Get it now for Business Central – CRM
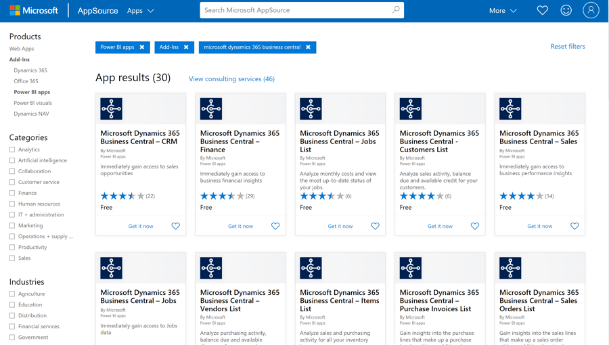Image resolution: width=609 pixels, height=345 pixels. click(141, 226)
